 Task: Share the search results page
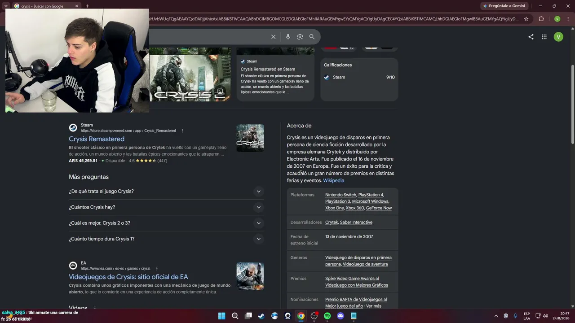[531, 37]
